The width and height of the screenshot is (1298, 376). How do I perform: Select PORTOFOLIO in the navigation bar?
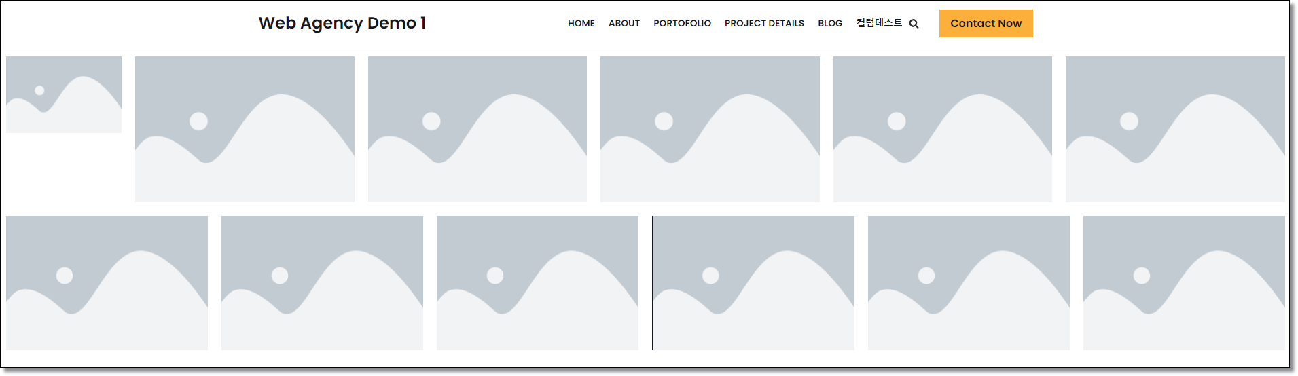(x=682, y=24)
